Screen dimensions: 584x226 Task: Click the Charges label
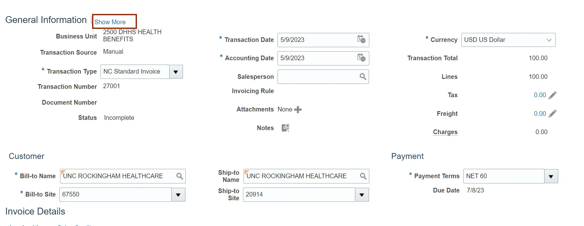445,132
